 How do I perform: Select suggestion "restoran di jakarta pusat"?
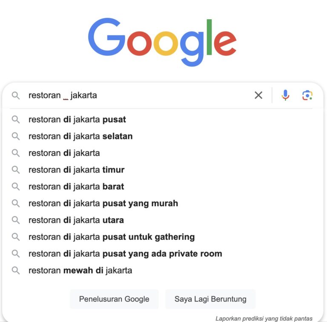[x=77, y=120]
